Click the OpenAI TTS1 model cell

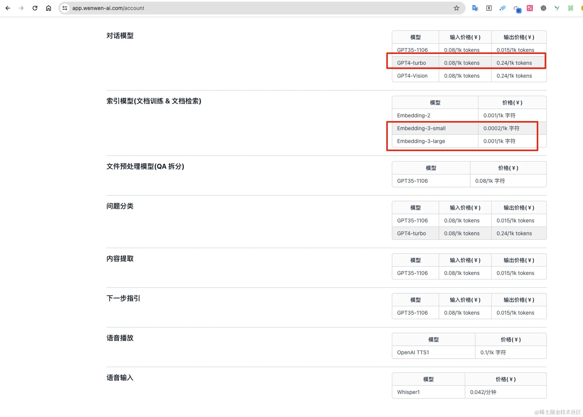click(433, 352)
